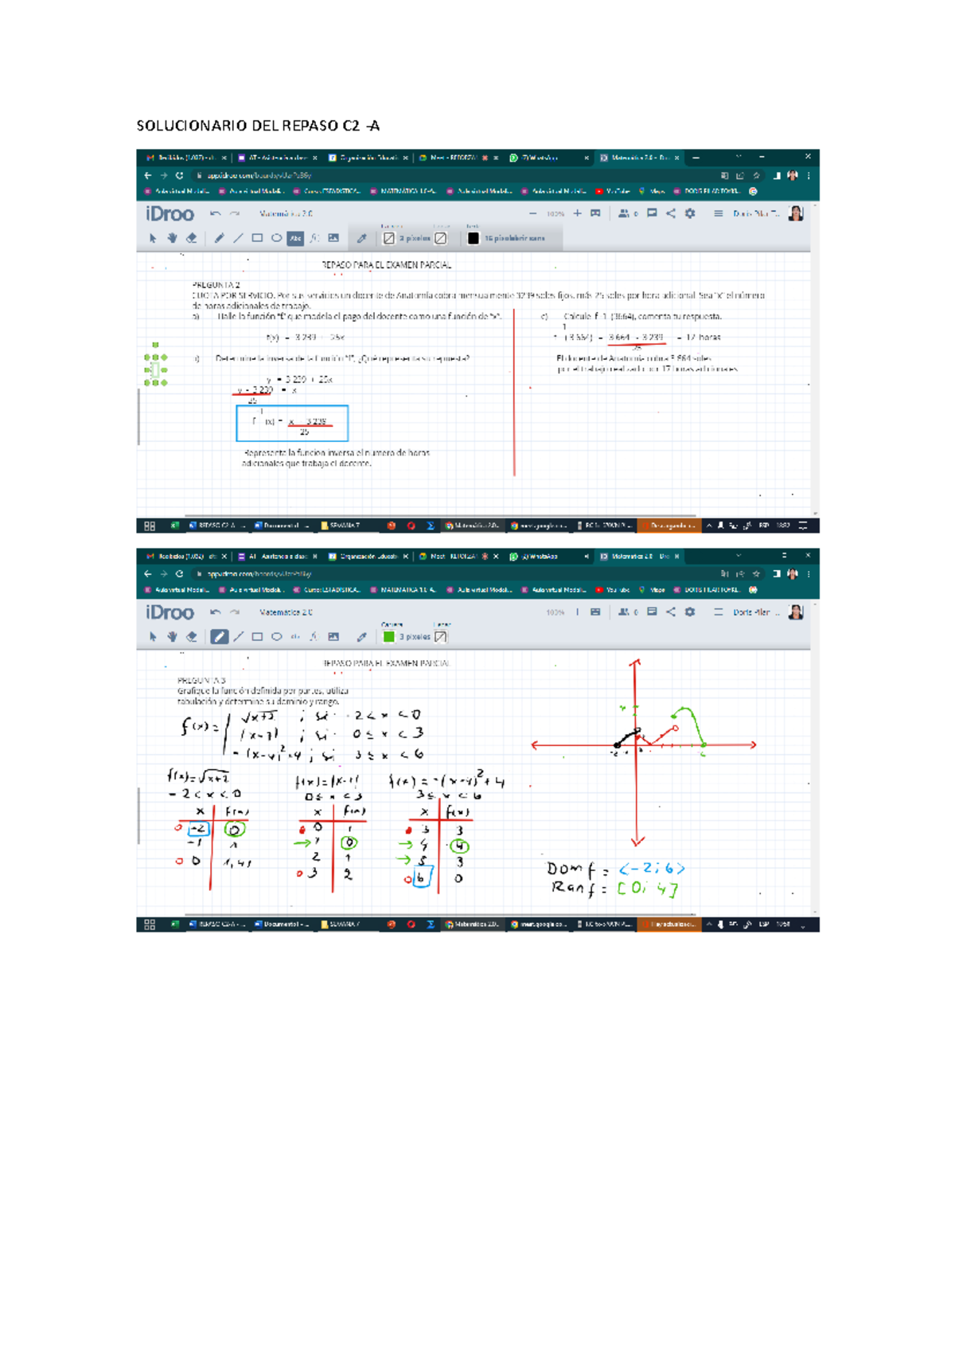Select the active pencil tool in second iDroo window

pyautogui.click(x=219, y=637)
